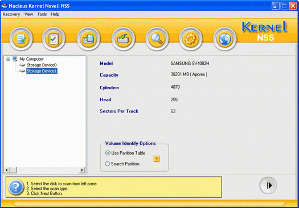Click the globe web icon
Screen dimensions: 299x208
click(224, 39)
